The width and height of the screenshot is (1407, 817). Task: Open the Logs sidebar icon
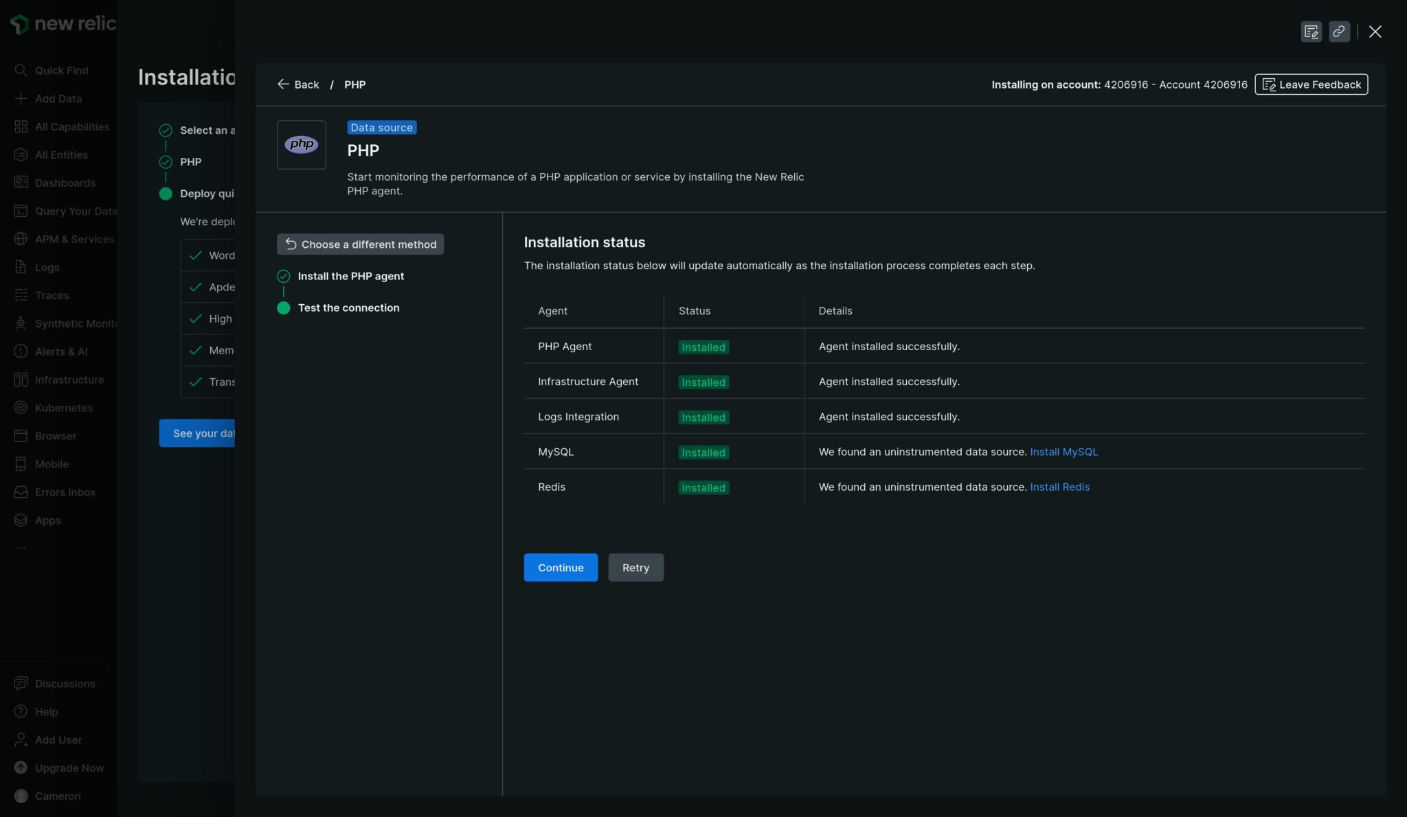coord(20,267)
